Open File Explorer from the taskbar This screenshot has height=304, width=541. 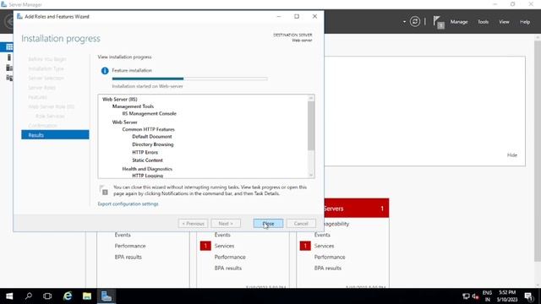pos(87,296)
